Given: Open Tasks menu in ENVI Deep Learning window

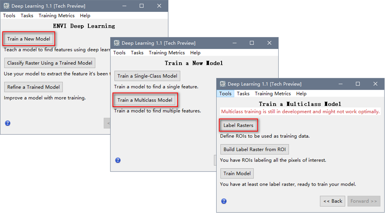Looking at the screenshot, I should click(27, 15).
